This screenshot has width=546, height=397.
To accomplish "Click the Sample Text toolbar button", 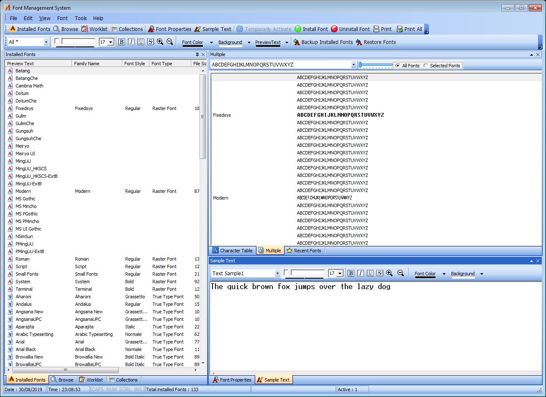I will 213,29.
